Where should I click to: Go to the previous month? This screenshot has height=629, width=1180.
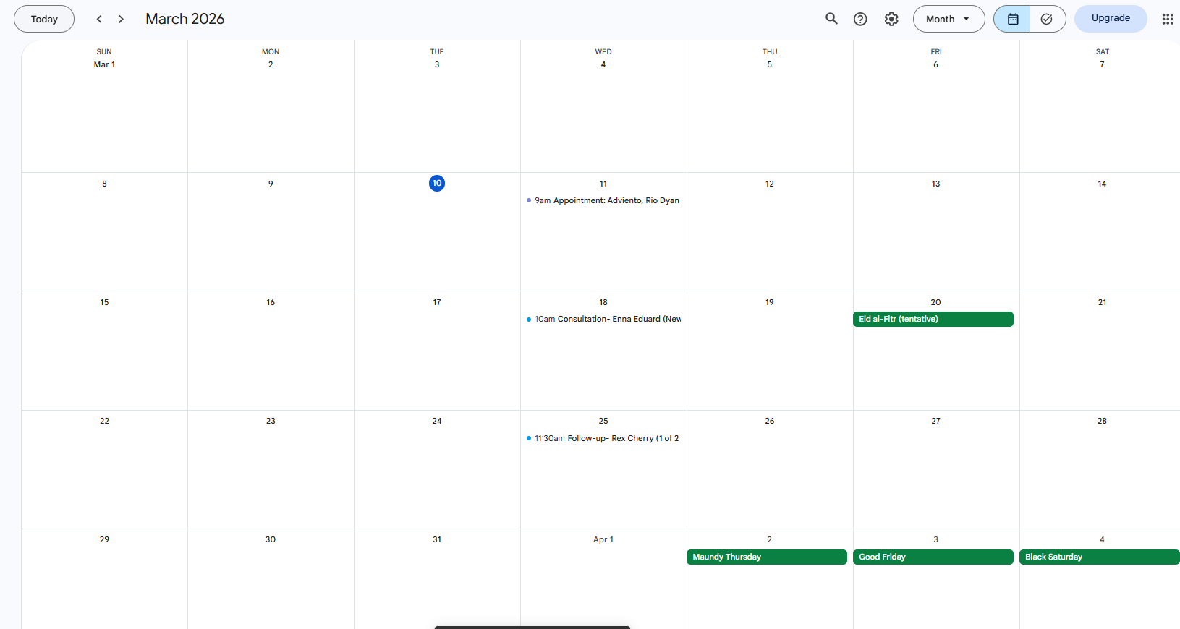click(99, 19)
